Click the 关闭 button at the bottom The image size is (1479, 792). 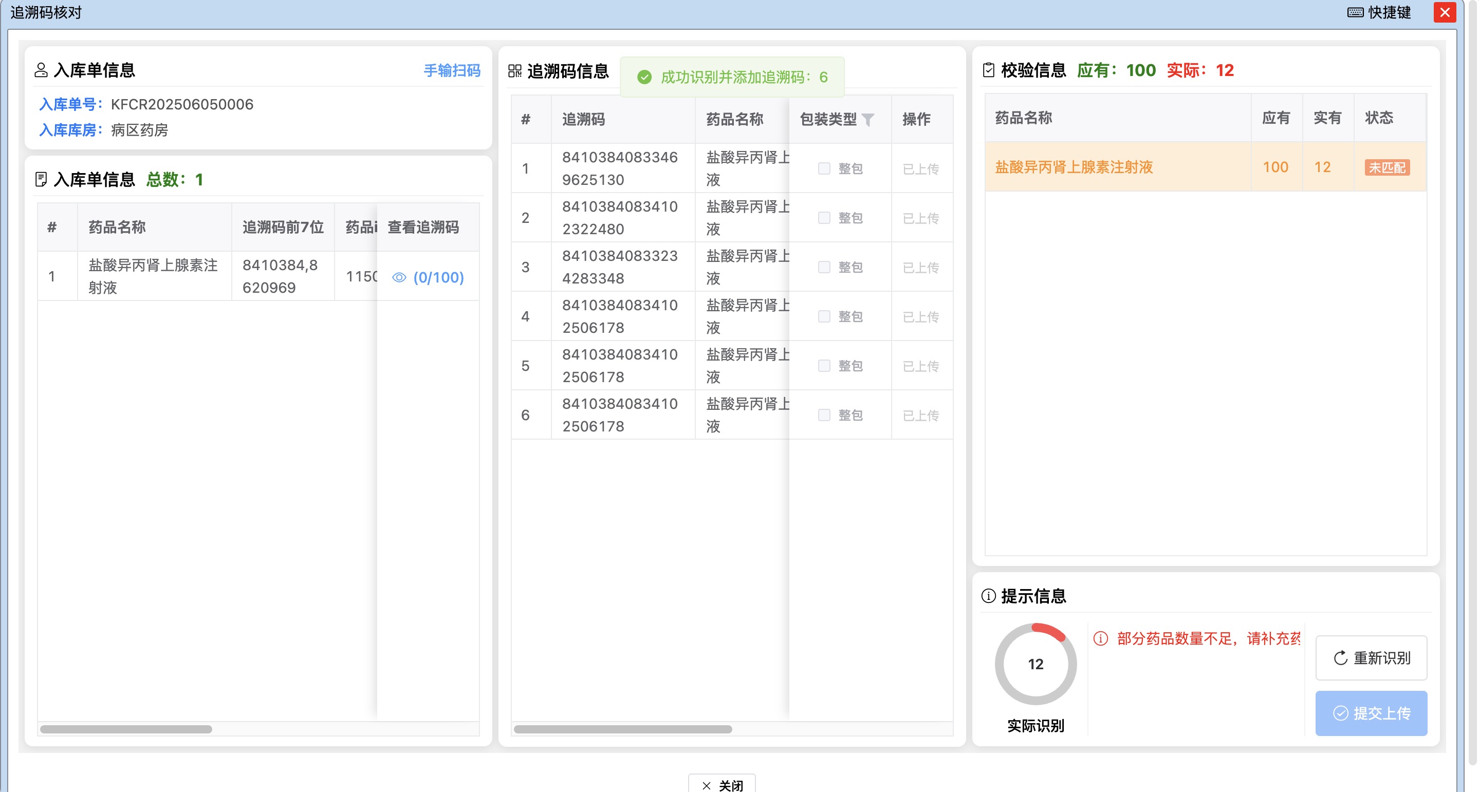coord(722,784)
